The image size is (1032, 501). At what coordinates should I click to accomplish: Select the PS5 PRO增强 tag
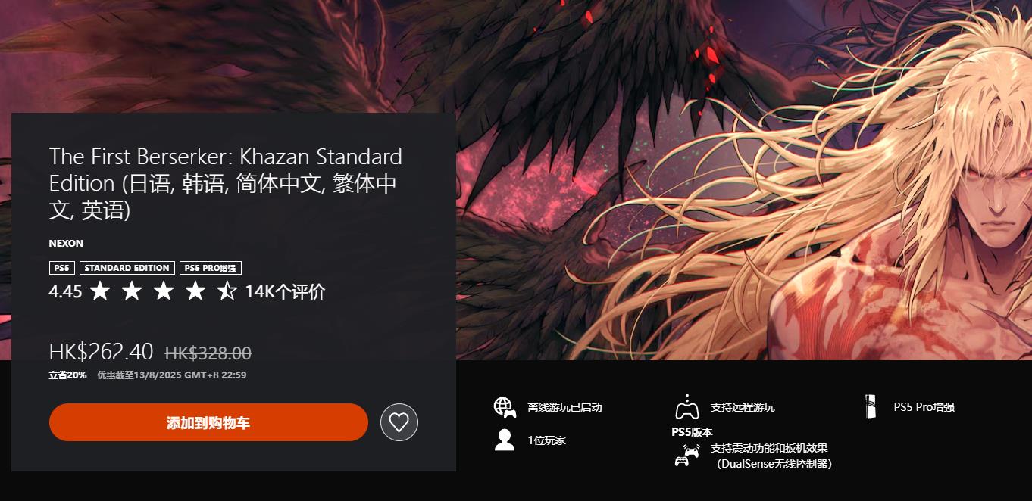[x=211, y=268]
